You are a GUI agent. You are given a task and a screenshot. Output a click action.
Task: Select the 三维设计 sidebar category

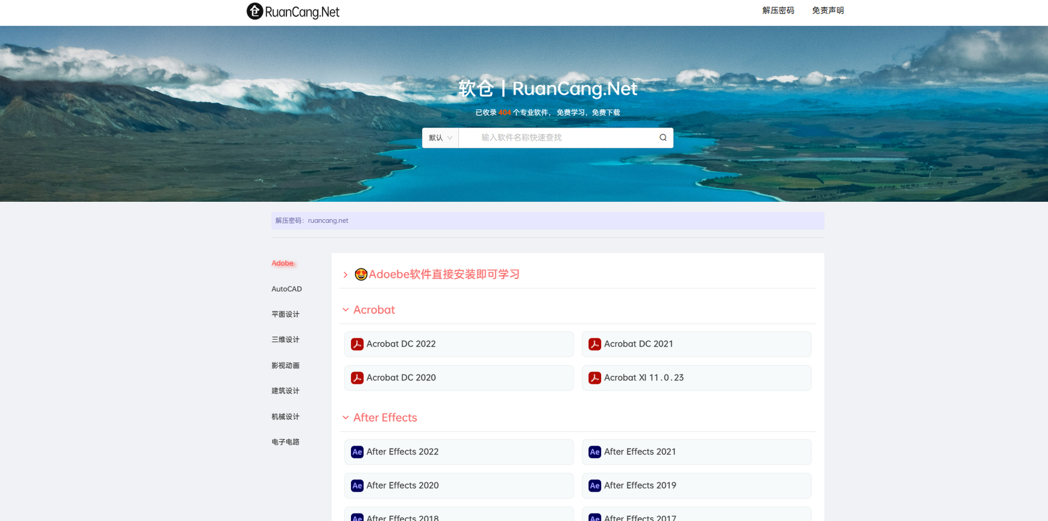pos(285,339)
